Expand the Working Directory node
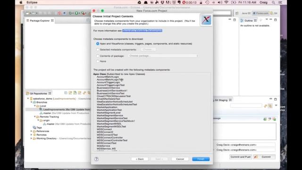302x170 pixels. (x=32, y=138)
